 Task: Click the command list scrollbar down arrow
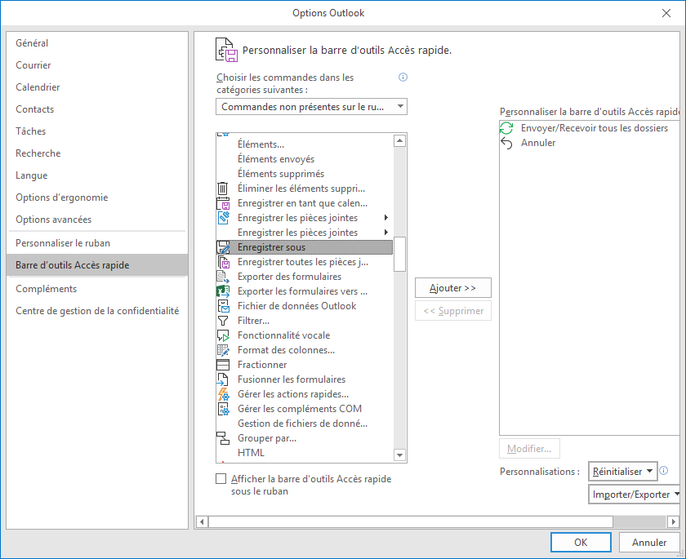point(399,455)
